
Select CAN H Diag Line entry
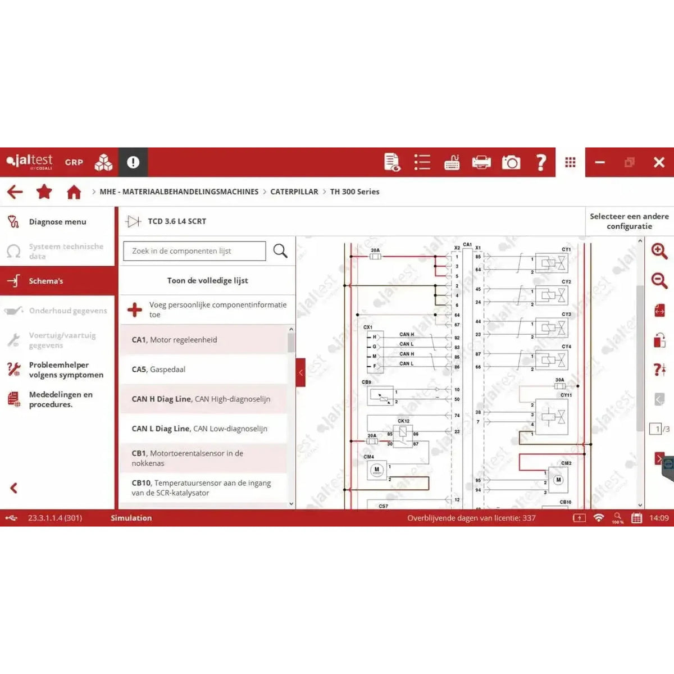tap(203, 399)
